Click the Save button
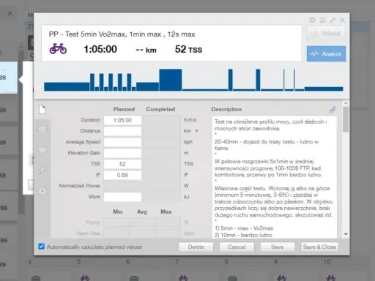The width and height of the screenshot is (375, 281). [x=278, y=247]
